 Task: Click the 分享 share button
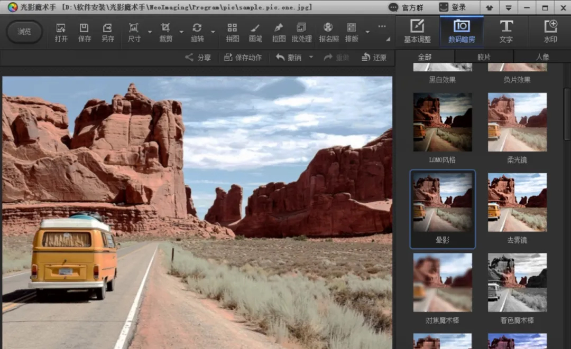[198, 58]
